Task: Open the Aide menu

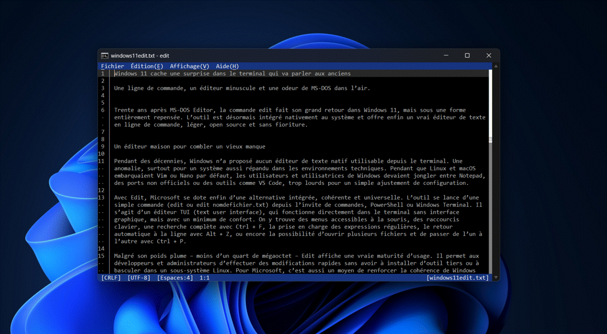Action: (227, 66)
